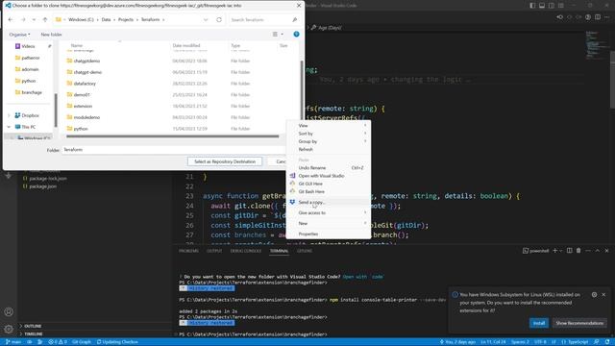
Task: Collapse the This PC tree node
Action: point(9,127)
